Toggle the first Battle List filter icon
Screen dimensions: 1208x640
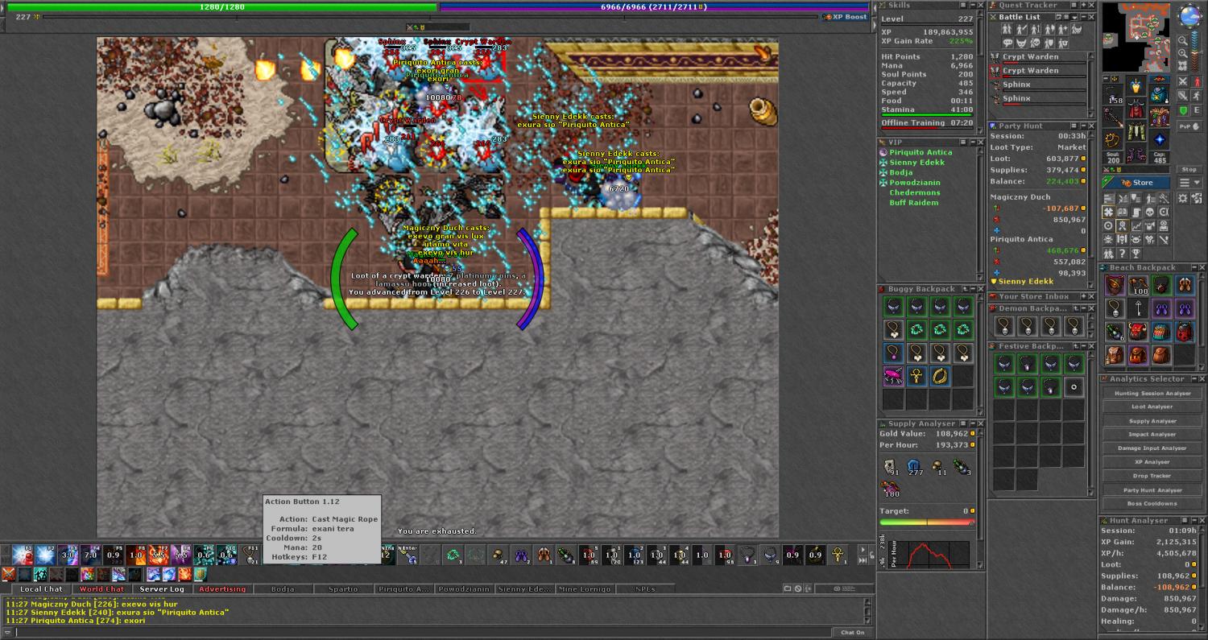1007,29
